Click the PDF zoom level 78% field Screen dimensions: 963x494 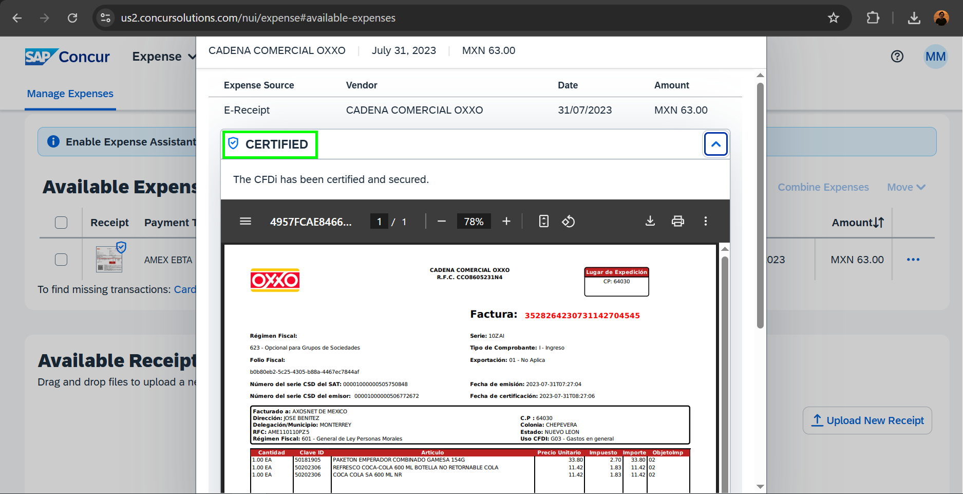[474, 222]
